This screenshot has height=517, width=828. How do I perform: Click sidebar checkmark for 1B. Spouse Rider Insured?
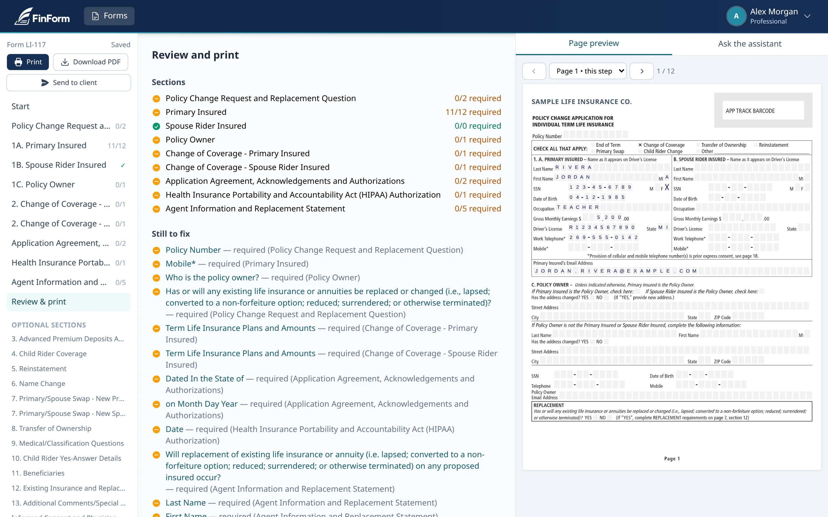pyautogui.click(x=123, y=165)
